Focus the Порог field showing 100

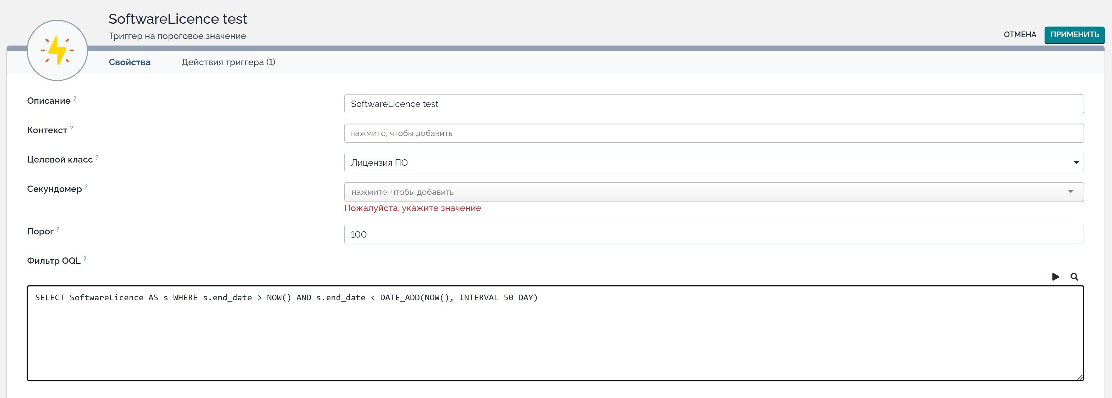tap(713, 234)
